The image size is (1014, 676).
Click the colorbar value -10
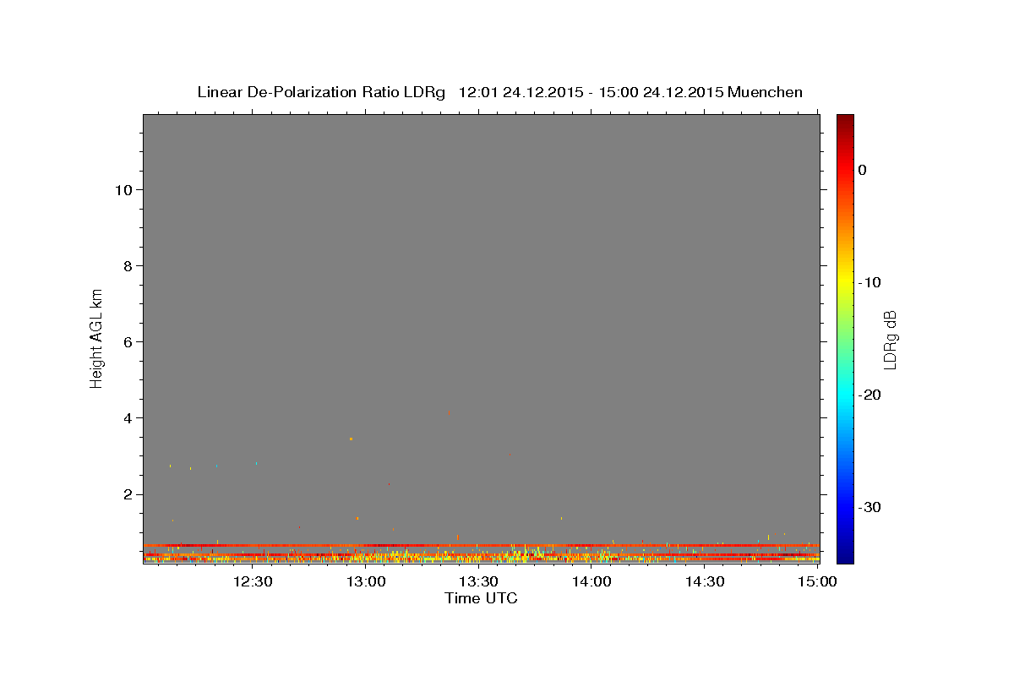click(870, 282)
